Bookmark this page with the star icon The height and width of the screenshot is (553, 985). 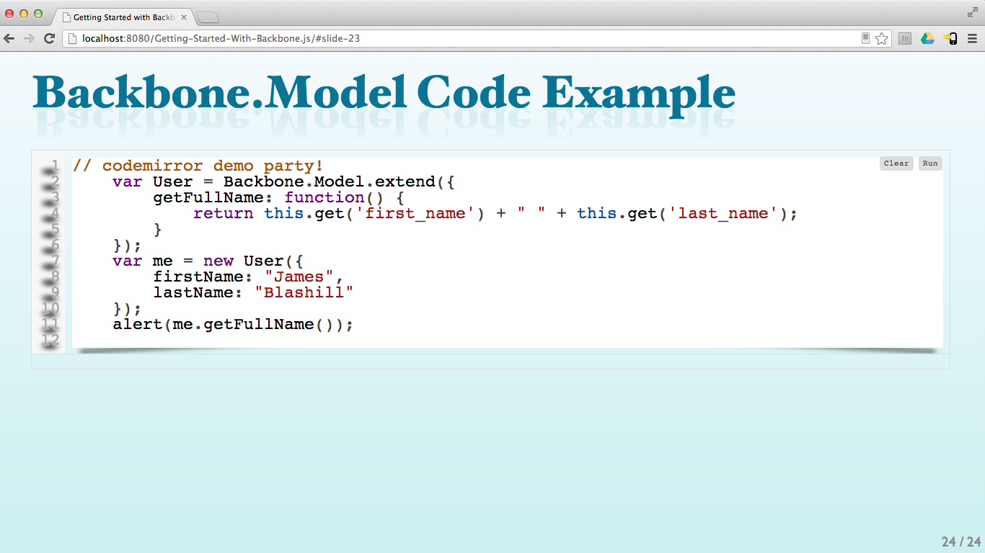pyautogui.click(x=882, y=39)
